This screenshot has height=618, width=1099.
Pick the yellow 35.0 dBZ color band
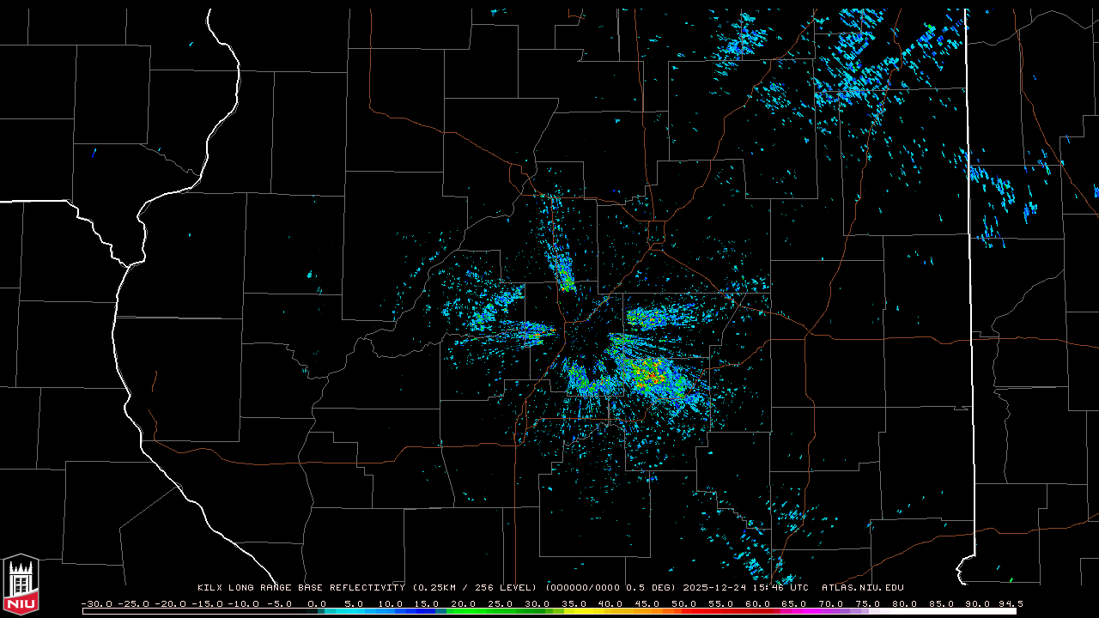point(574,611)
